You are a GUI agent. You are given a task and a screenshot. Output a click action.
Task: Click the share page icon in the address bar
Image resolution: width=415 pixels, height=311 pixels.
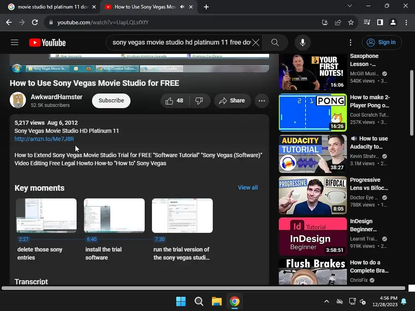pyautogui.click(x=338, y=23)
